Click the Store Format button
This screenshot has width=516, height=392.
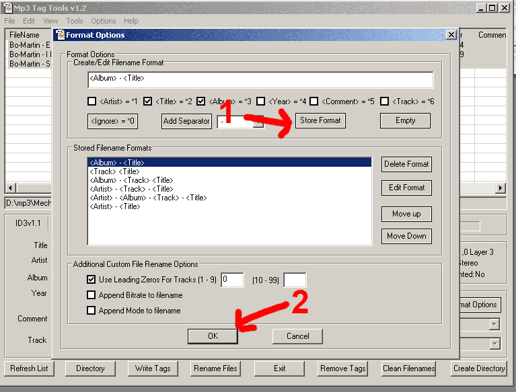pos(320,120)
